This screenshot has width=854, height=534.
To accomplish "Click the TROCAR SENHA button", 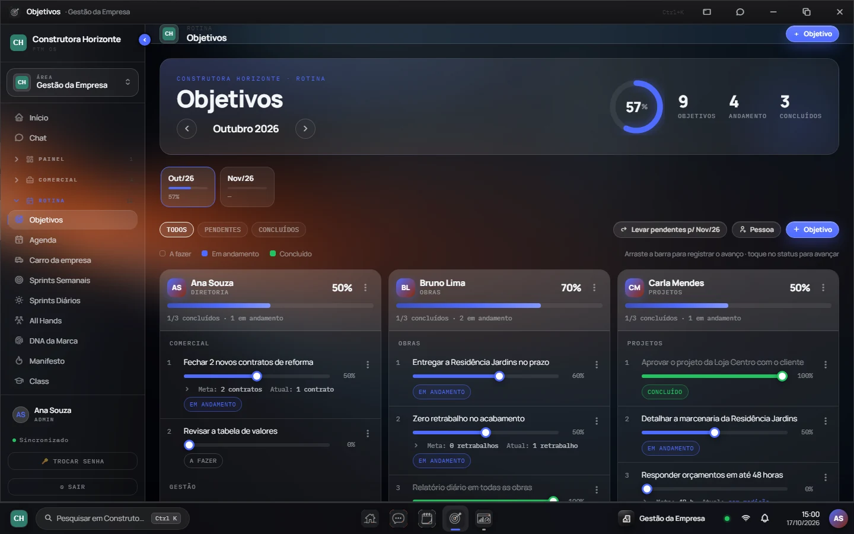I will 72,462.
